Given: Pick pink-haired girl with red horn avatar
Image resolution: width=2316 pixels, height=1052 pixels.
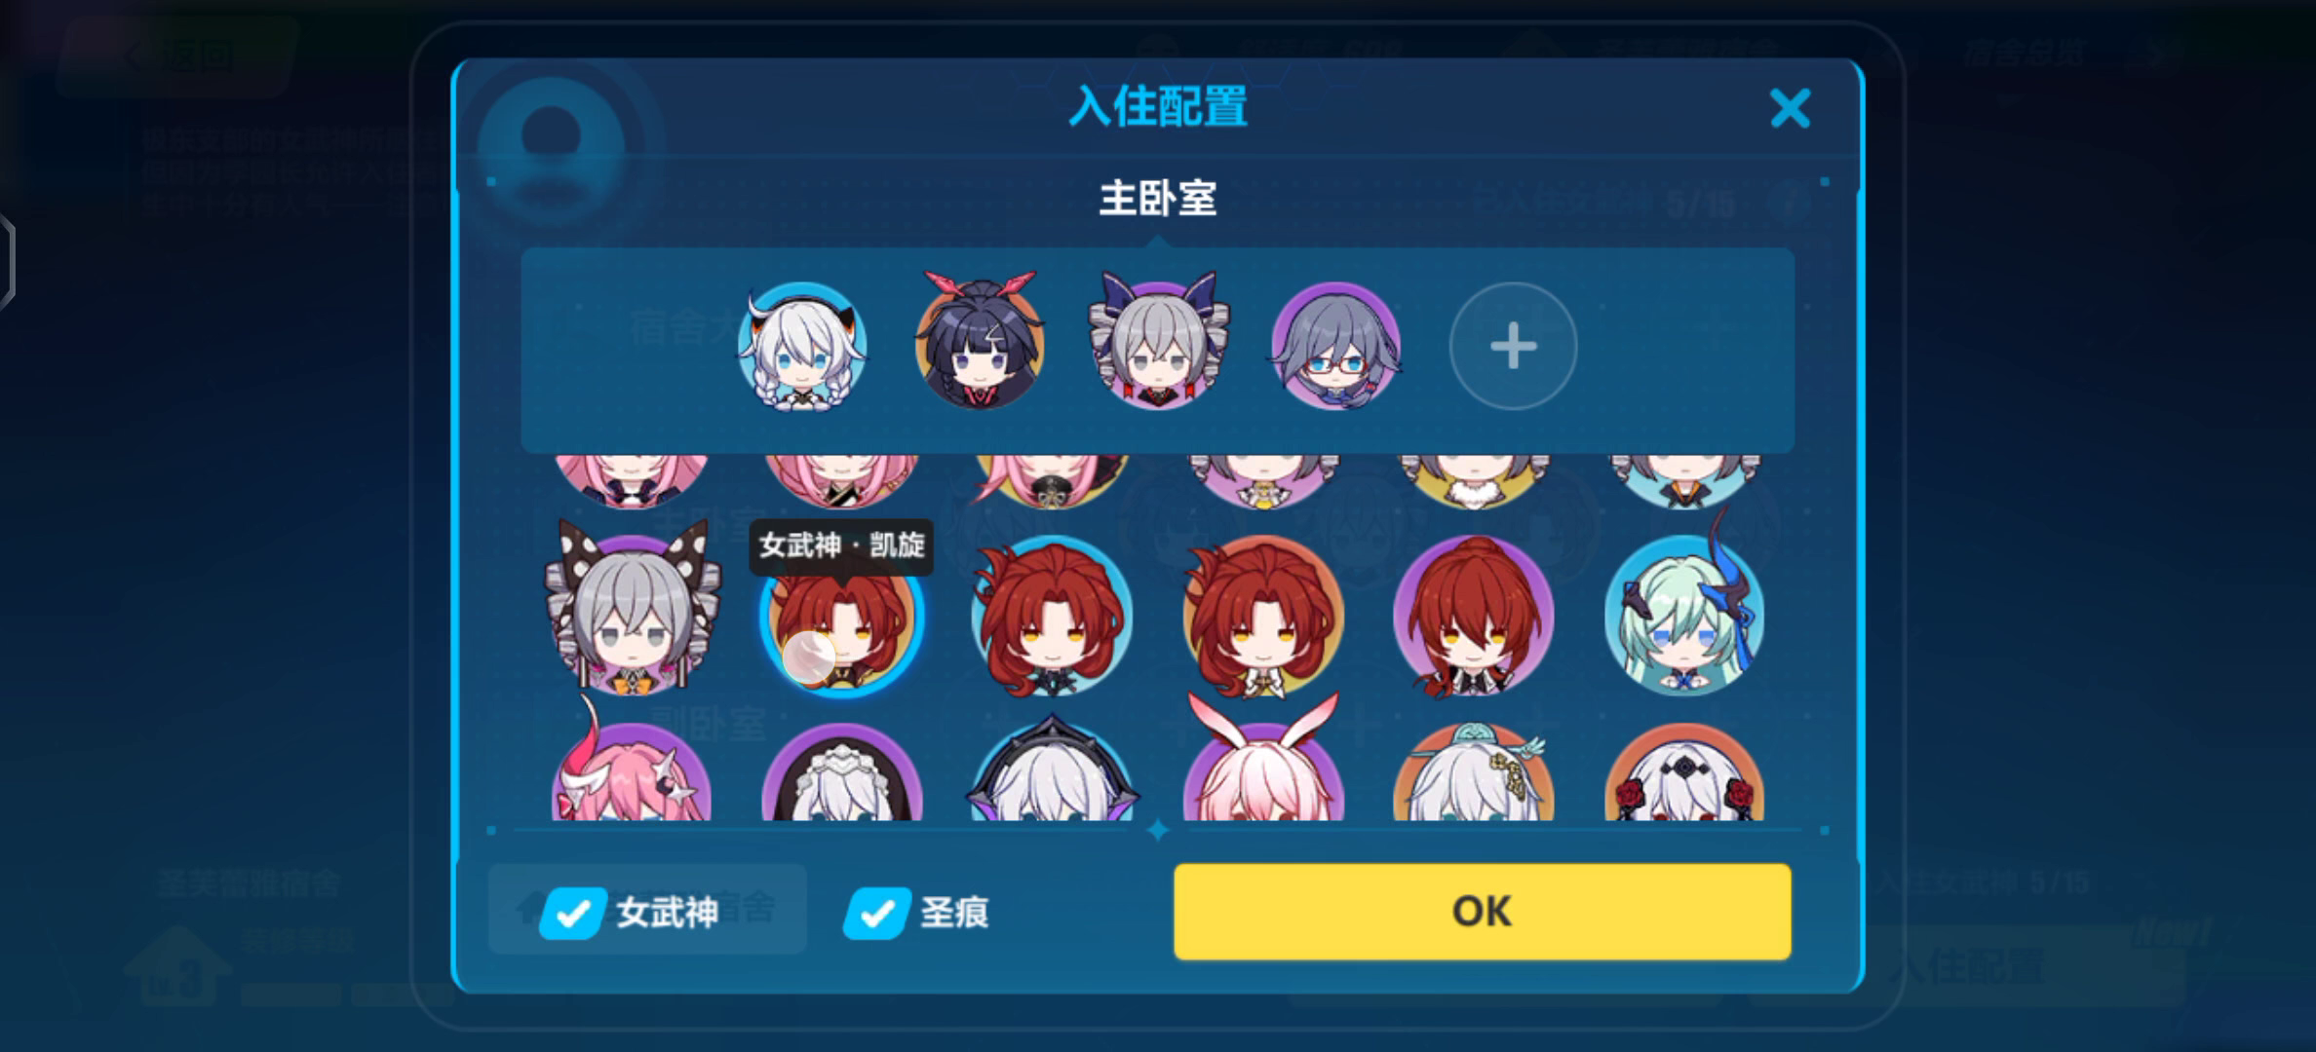Looking at the screenshot, I should tap(633, 765).
